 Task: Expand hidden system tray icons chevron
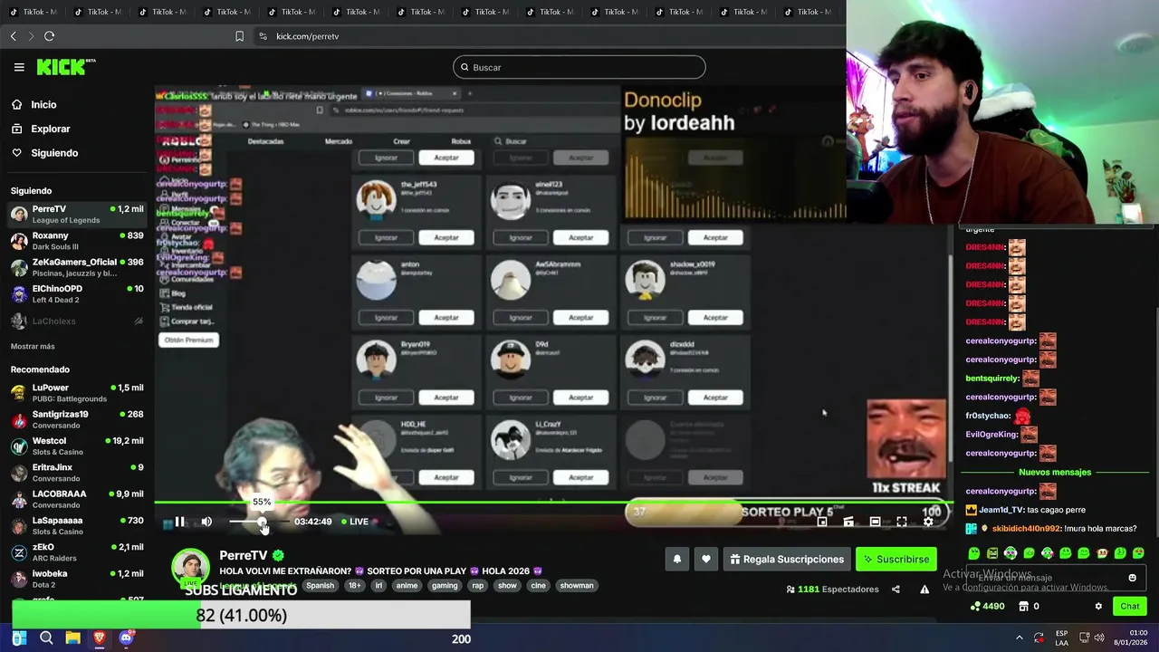[1020, 638]
